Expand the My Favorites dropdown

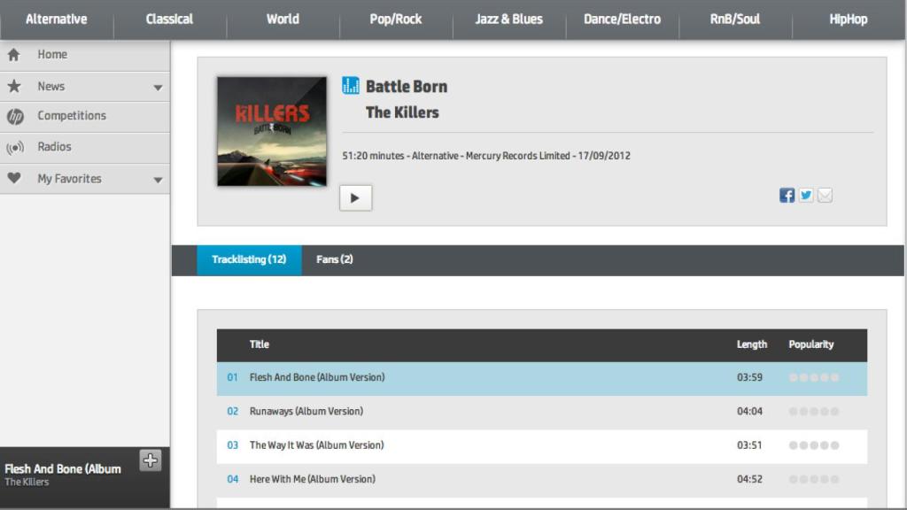(x=156, y=178)
